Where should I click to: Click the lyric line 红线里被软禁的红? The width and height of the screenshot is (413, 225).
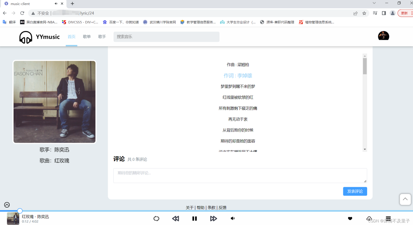tap(238, 97)
